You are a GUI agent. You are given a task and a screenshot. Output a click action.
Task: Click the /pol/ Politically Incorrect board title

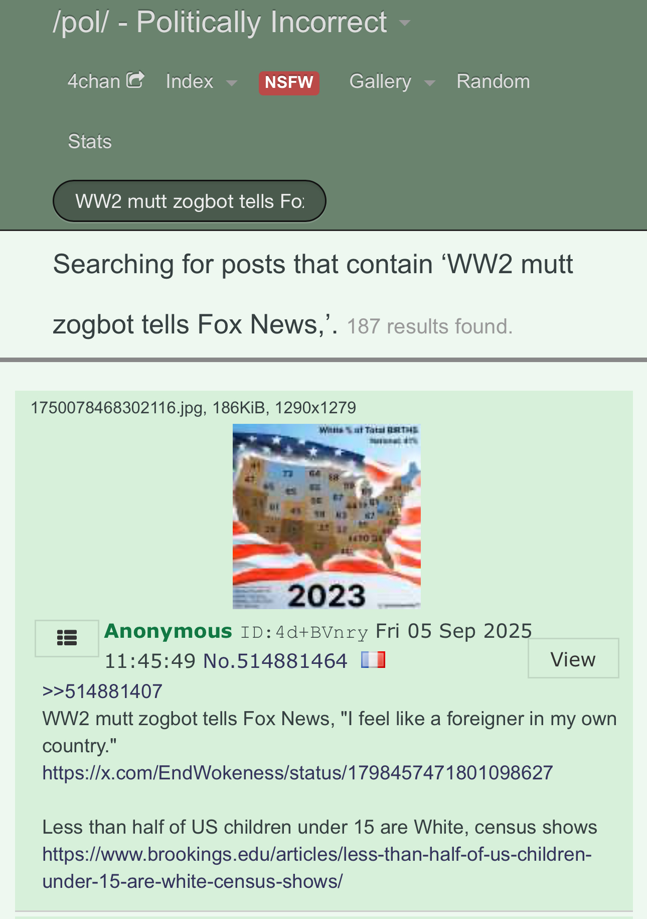click(220, 23)
